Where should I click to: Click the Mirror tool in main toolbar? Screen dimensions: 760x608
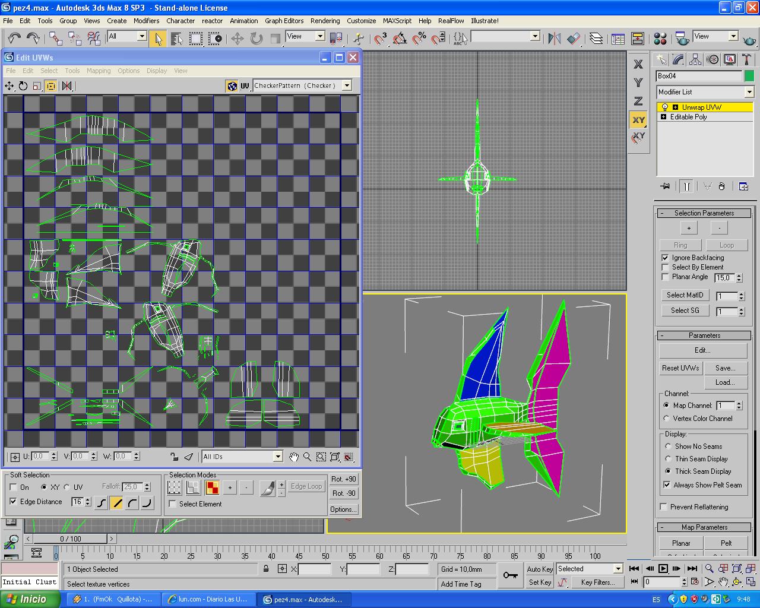tap(555, 39)
